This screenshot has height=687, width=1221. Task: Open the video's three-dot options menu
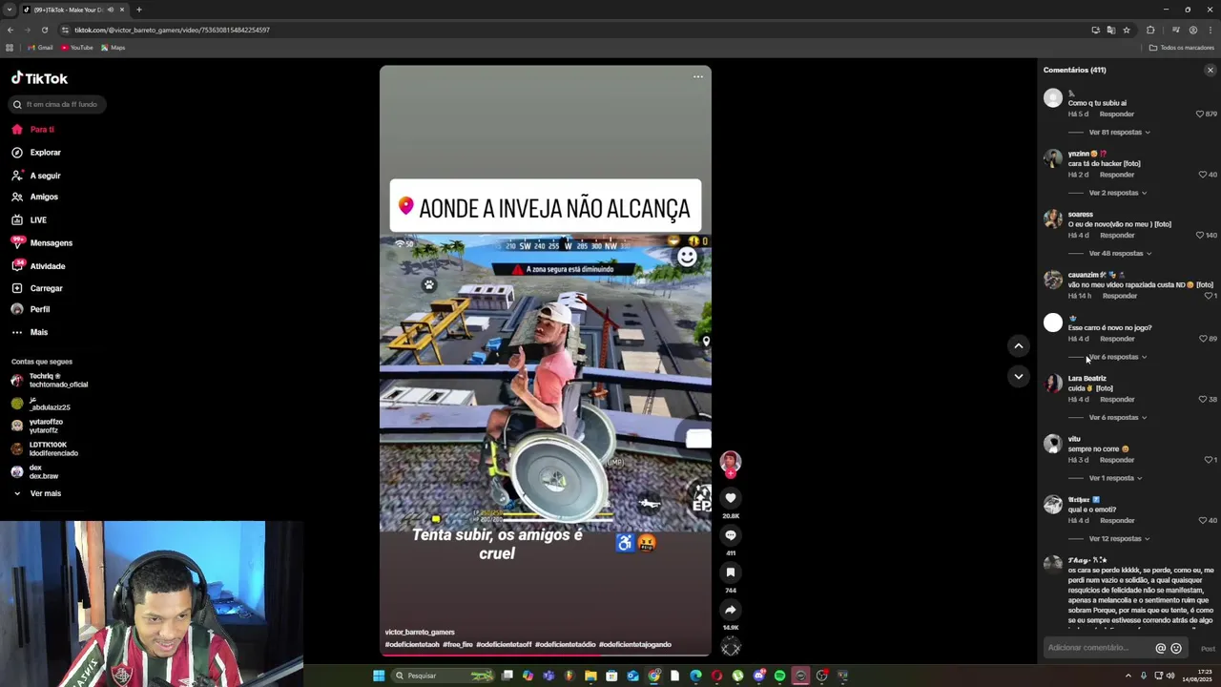pyautogui.click(x=698, y=76)
